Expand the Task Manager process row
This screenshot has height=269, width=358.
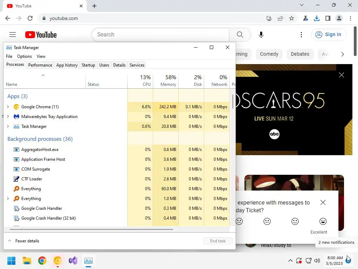(x=8, y=126)
